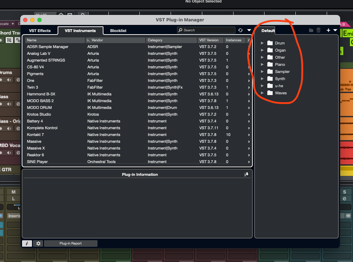Toggle monitor speaker on MBD Vocal track
353x262 pixels.
tap(9, 153)
